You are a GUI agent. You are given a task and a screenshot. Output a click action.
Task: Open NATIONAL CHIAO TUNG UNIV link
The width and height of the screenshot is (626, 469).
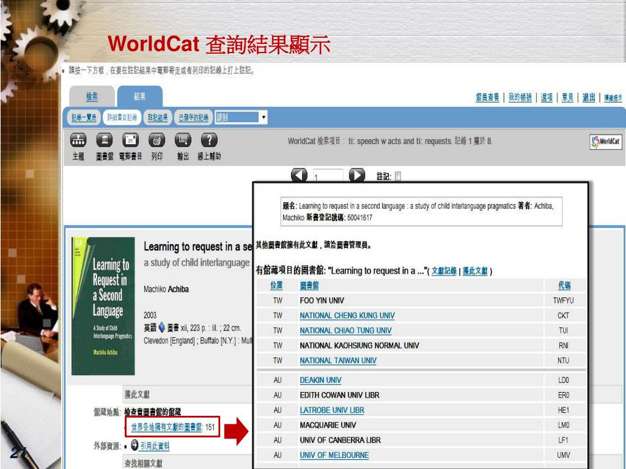point(346,330)
